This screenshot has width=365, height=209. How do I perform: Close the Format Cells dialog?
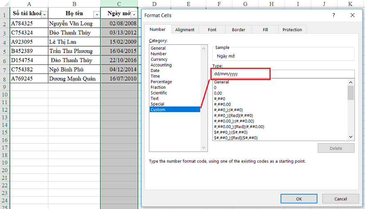pyautogui.click(x=352, y=15)
